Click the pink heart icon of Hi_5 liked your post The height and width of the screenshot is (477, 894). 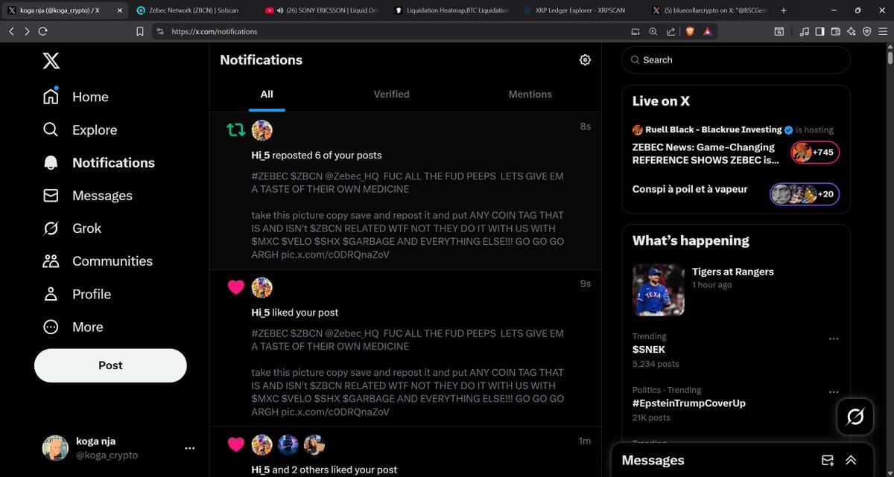point(235,287)
